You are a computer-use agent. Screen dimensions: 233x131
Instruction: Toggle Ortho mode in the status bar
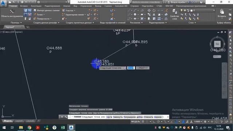pyautogui.click(x=154, y=122)
